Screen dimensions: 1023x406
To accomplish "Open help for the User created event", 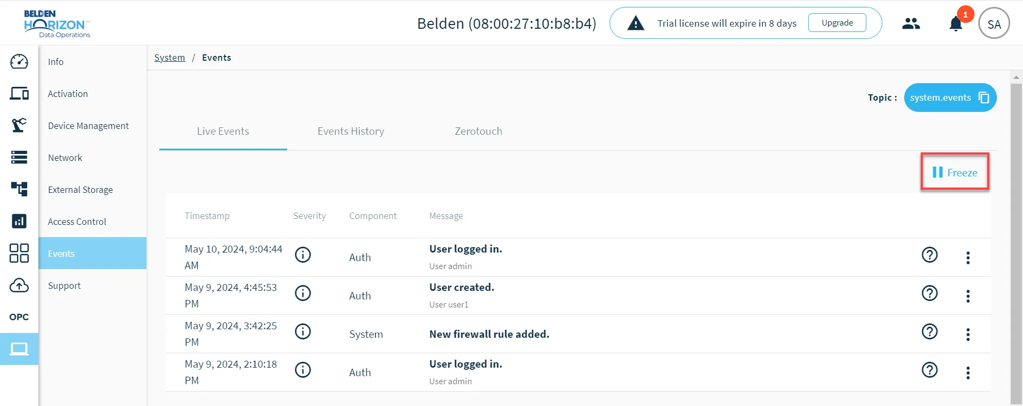I will (x=930, y=293).
